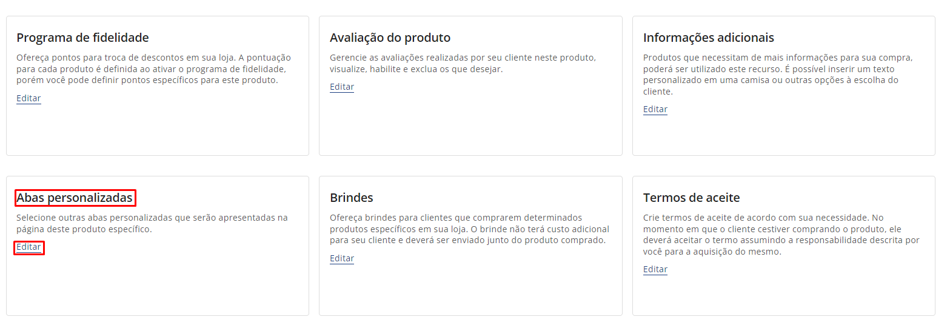This screenshot has width=950, height=328.
Task: Select the Programa de fidelidade heading
Action: pyautogui.click(x=82, y=38)
